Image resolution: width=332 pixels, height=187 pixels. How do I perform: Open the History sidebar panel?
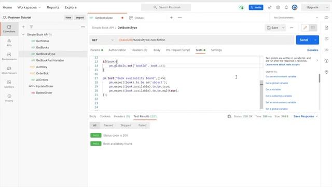pyautogui.click(x=9, y=98)
